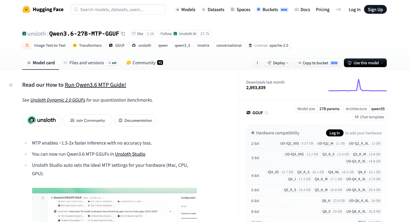Open the Chat template button
This screenshot has height=222, width=409.
(369, 117)
